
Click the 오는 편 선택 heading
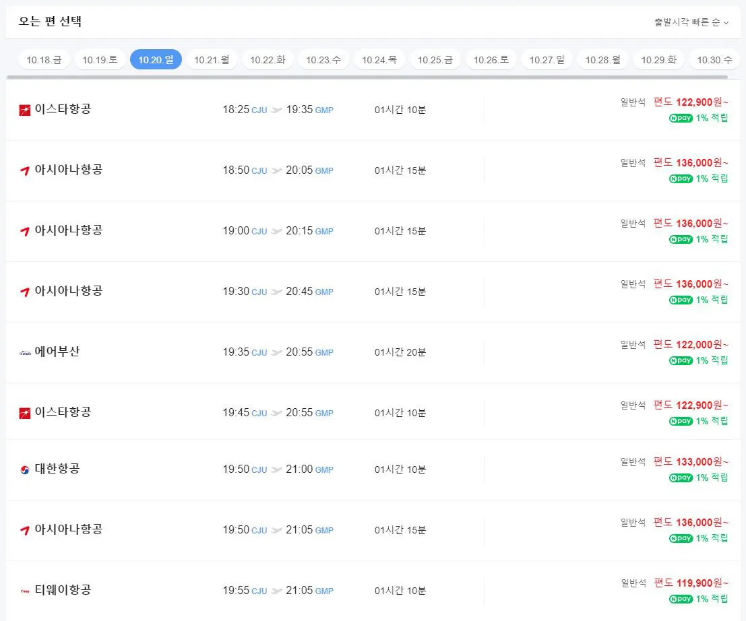(x=50, y=22)
